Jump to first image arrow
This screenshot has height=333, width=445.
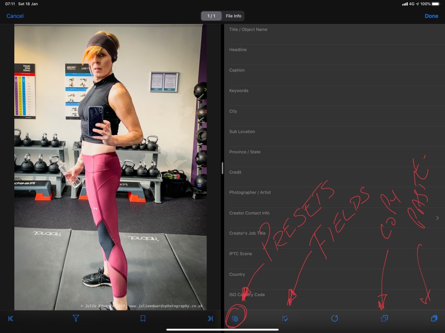click(x=11, y=319)
